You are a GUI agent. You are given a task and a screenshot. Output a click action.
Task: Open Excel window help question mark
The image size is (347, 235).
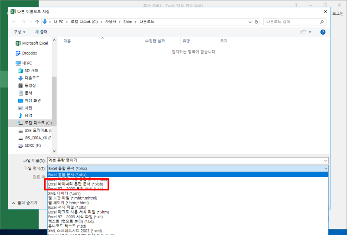(x=296, y=5)
